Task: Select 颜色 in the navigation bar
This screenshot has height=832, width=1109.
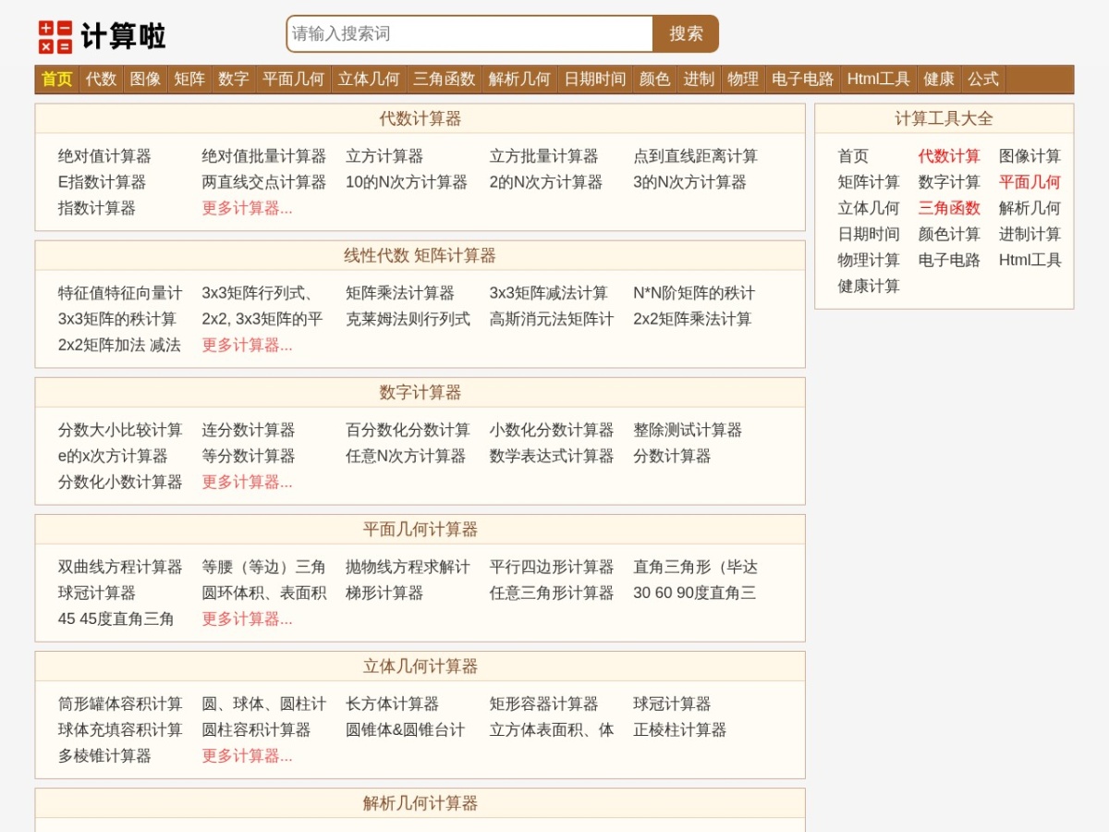Action: pyautogui.click(x=655, y=80)
